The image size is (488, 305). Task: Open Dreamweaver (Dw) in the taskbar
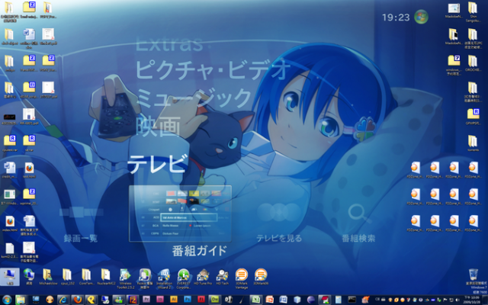[215, 300]
